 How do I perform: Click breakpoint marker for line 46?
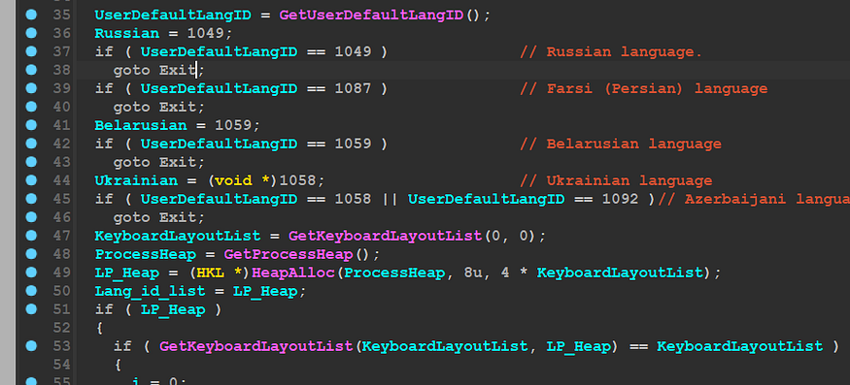pos(31,217)
